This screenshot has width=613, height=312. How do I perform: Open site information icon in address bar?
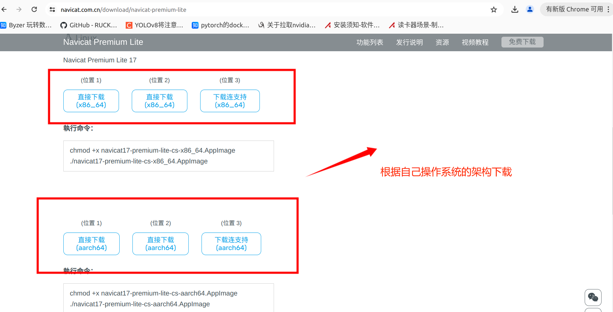[52, 10]
